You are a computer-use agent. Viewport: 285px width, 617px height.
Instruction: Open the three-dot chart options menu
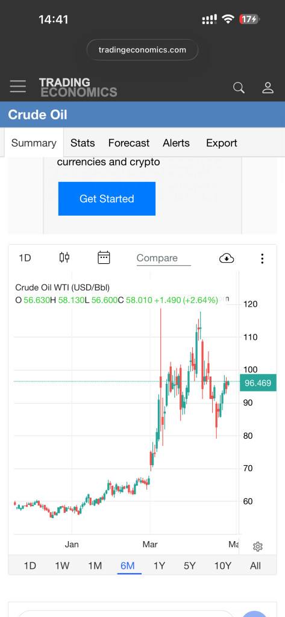point(262,258)
